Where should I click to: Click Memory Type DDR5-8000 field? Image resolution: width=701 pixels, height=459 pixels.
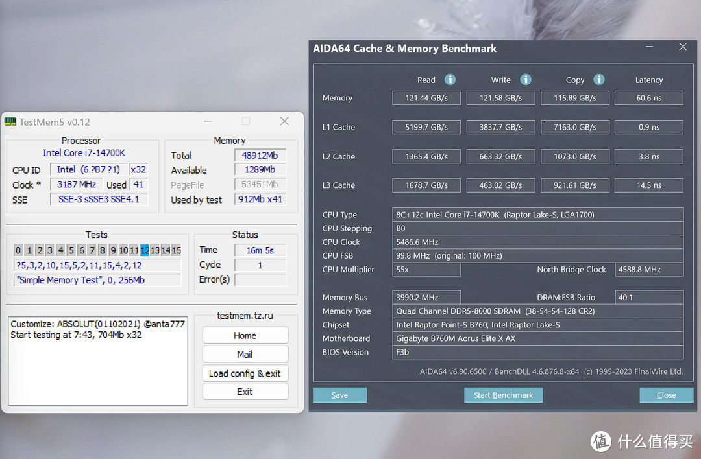click(x=538, y=311)
